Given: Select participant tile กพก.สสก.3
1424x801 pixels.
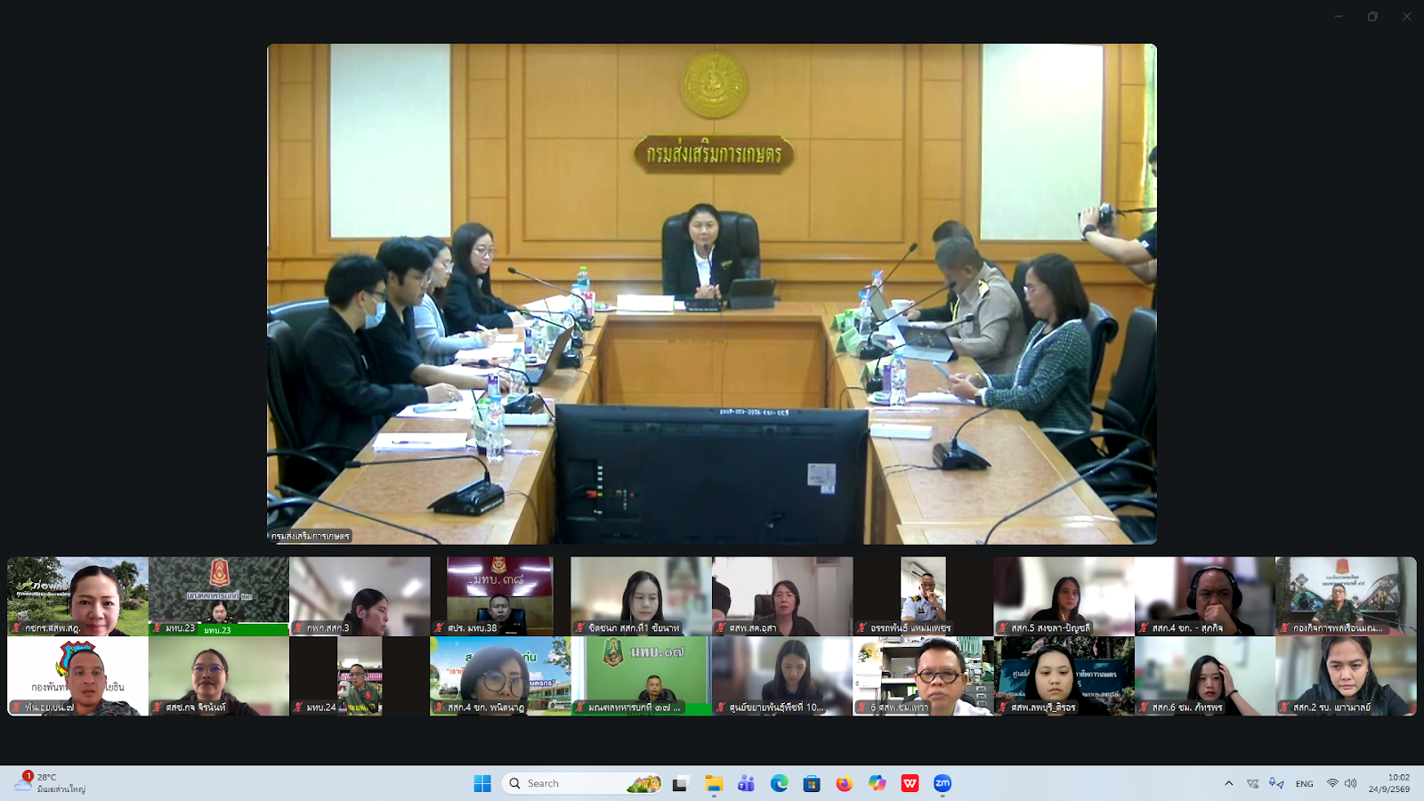Looking at the screenshot, I should click(360, 596).
